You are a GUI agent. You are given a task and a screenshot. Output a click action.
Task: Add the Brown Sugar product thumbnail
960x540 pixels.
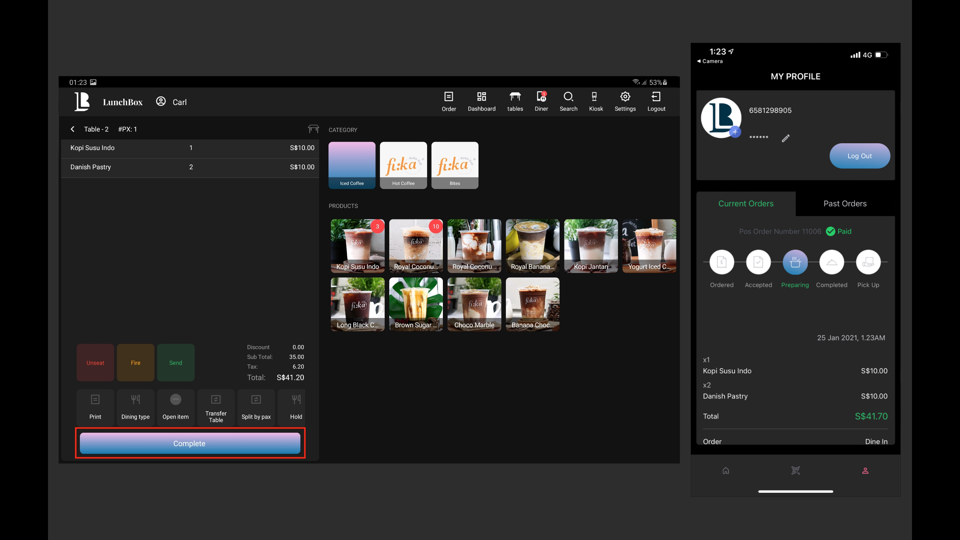coord(416,304)
